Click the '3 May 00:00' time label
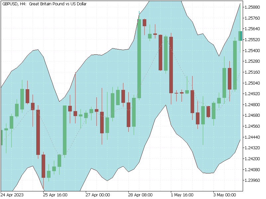 coord(225,195)
